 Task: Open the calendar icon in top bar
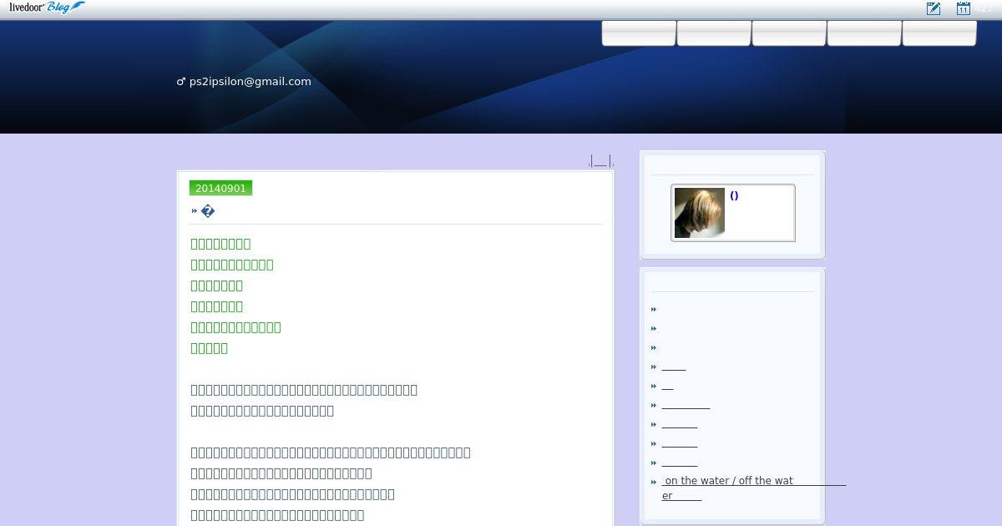964,8
